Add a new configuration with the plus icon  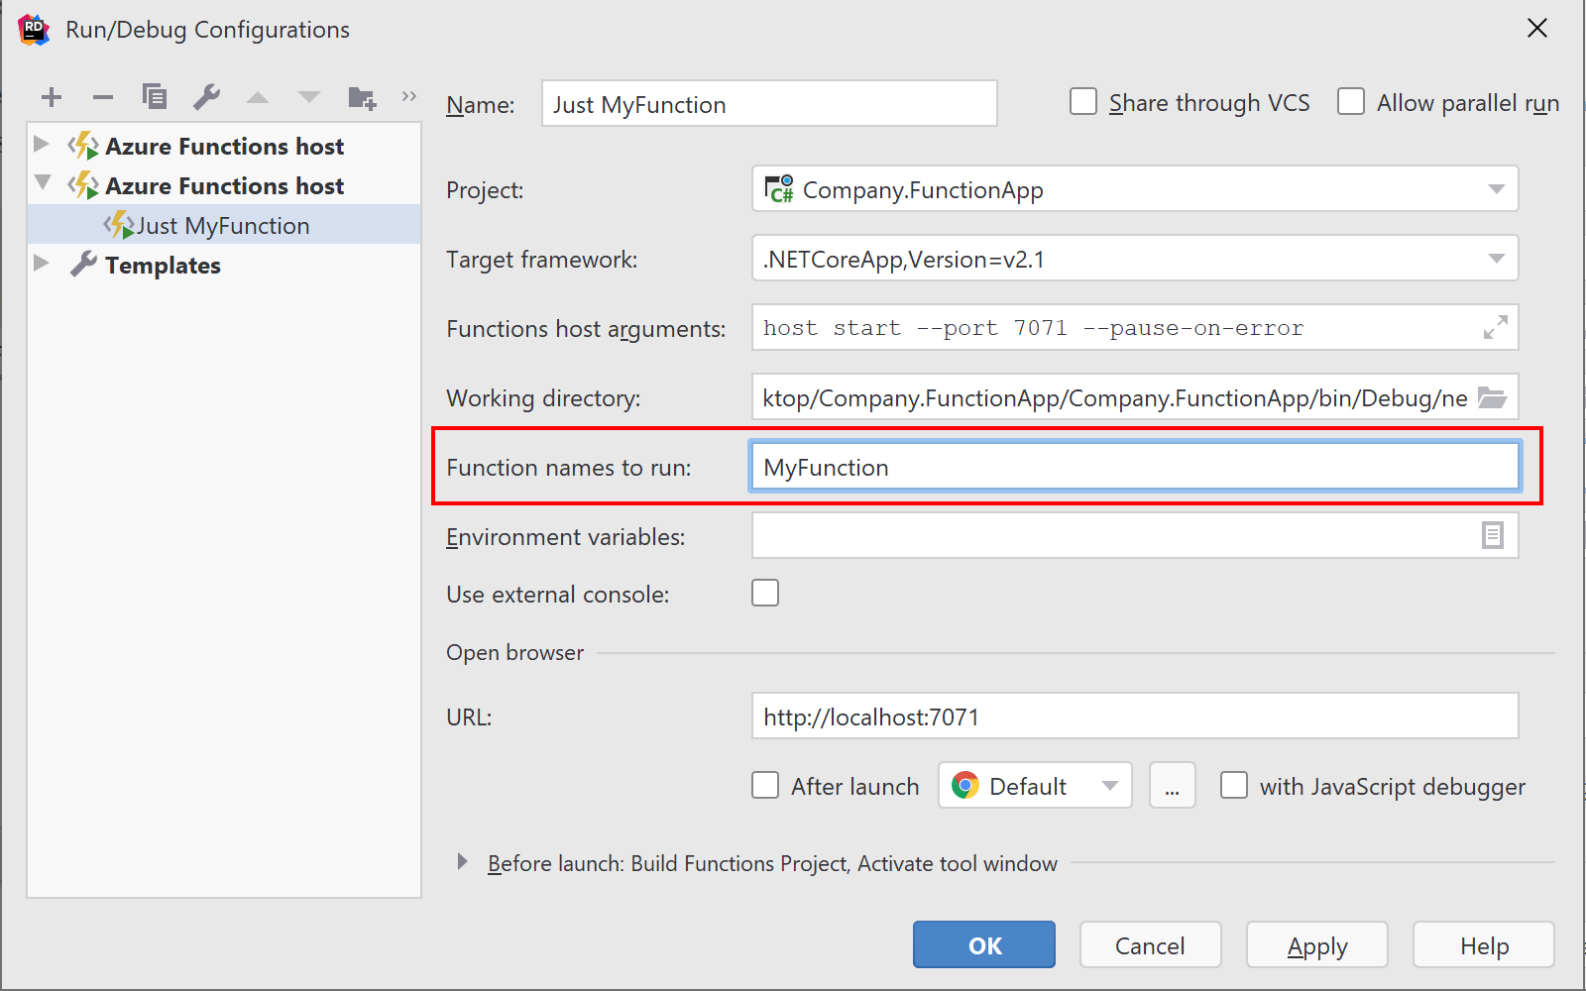pyautogui.click(x=52, y=97)
